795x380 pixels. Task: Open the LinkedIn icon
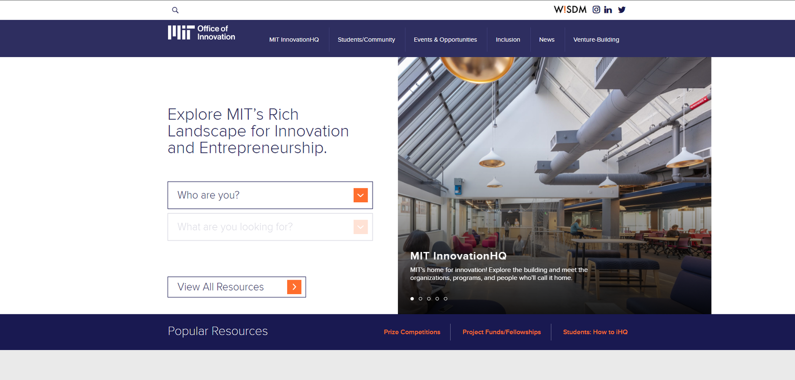point(608,9)
